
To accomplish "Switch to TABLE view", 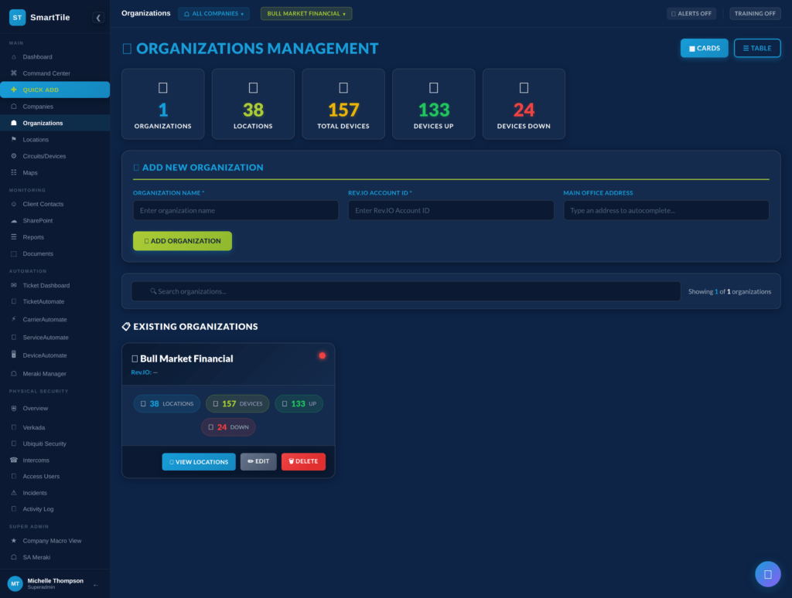I will point(757,48).
